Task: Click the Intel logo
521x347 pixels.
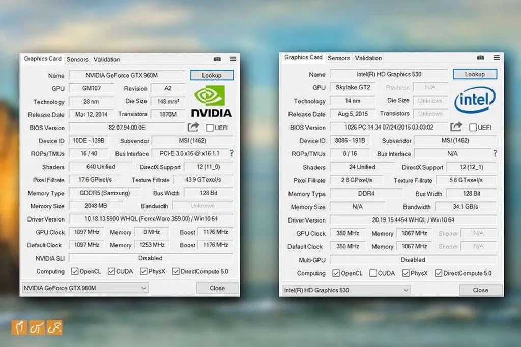Action: coord(474,100)
